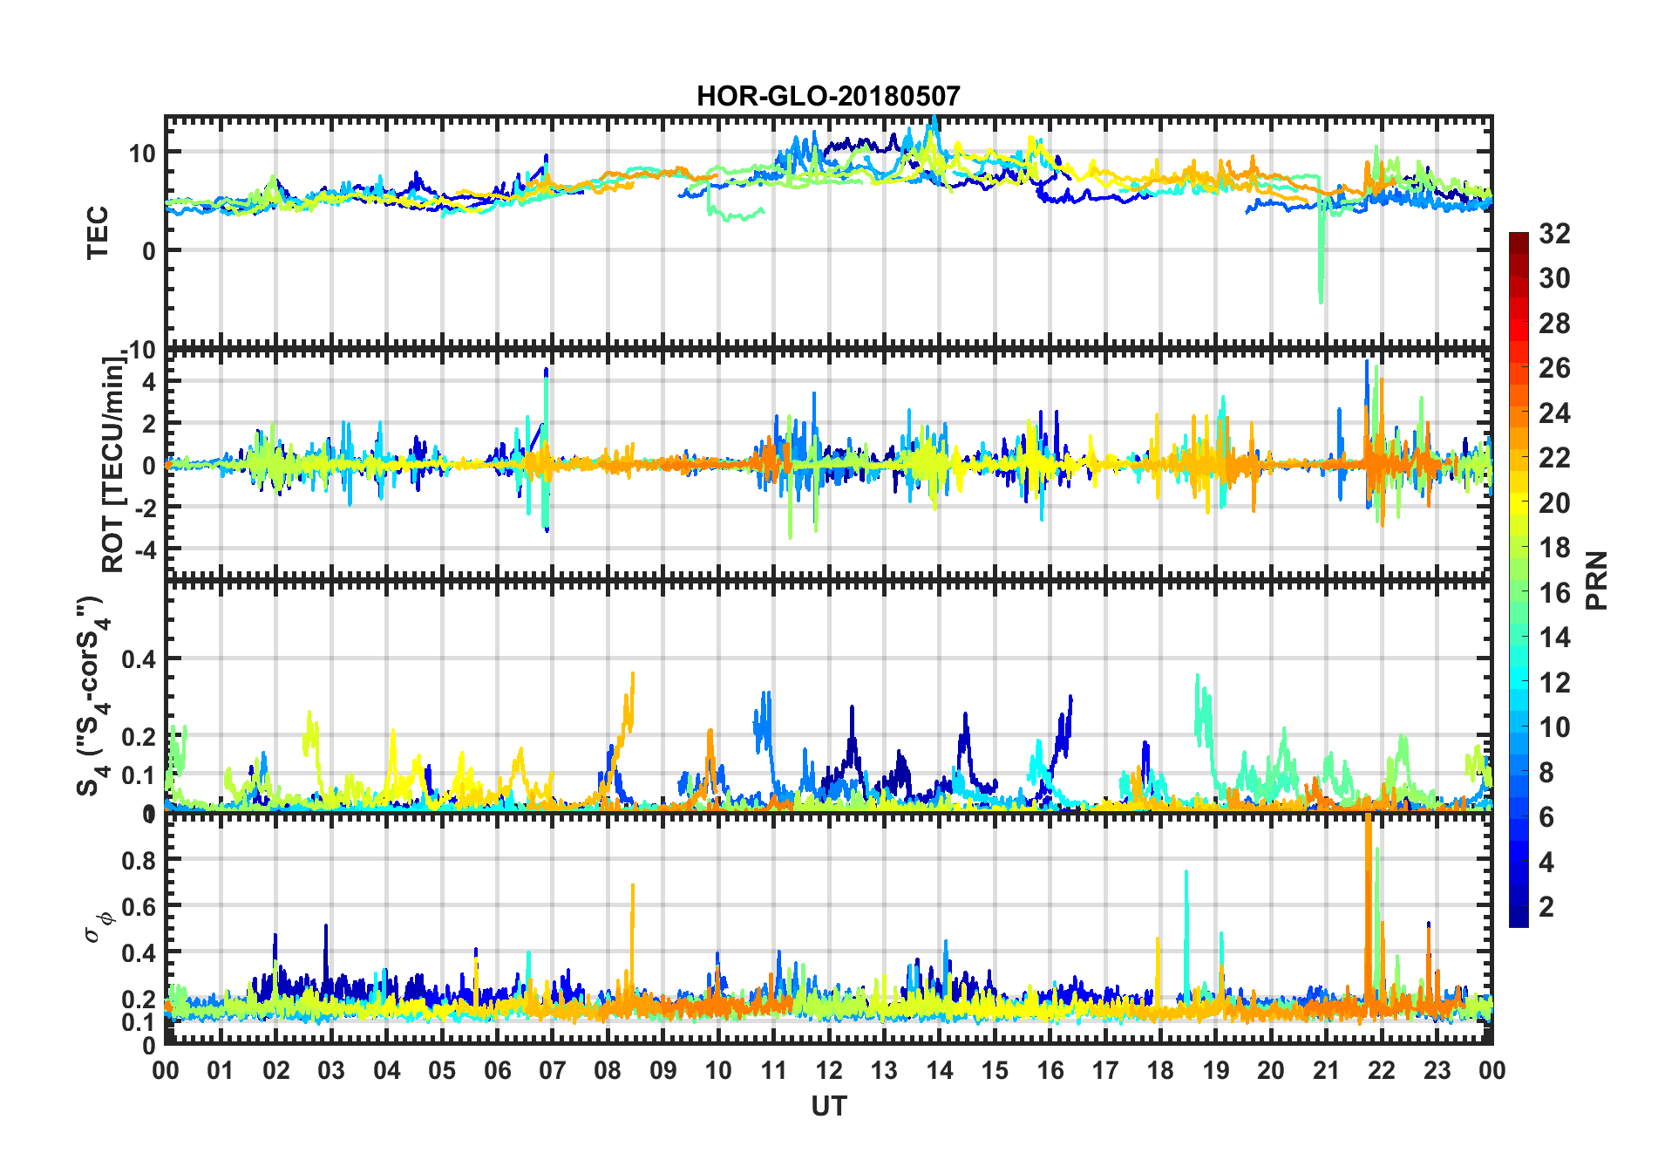Click x-axis tick label 23
Viewport: 1658px width, 1160px height.
point(1437,1070)
